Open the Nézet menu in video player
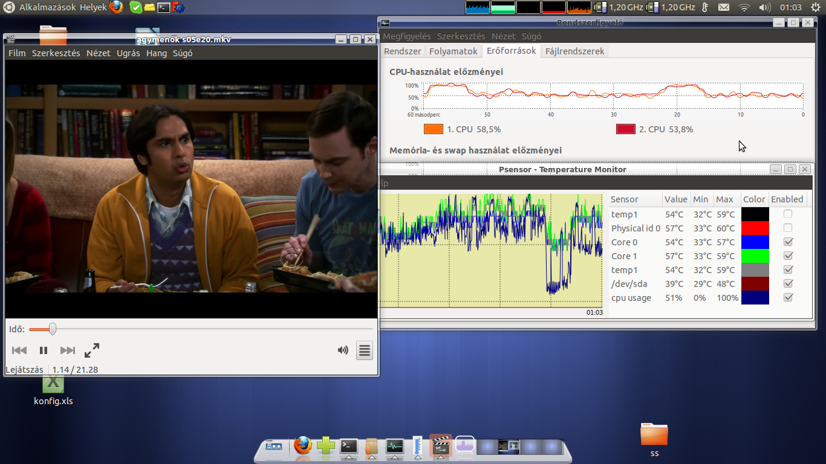Image resolution: width=826 pixels, height=464 pixels. 99,53
